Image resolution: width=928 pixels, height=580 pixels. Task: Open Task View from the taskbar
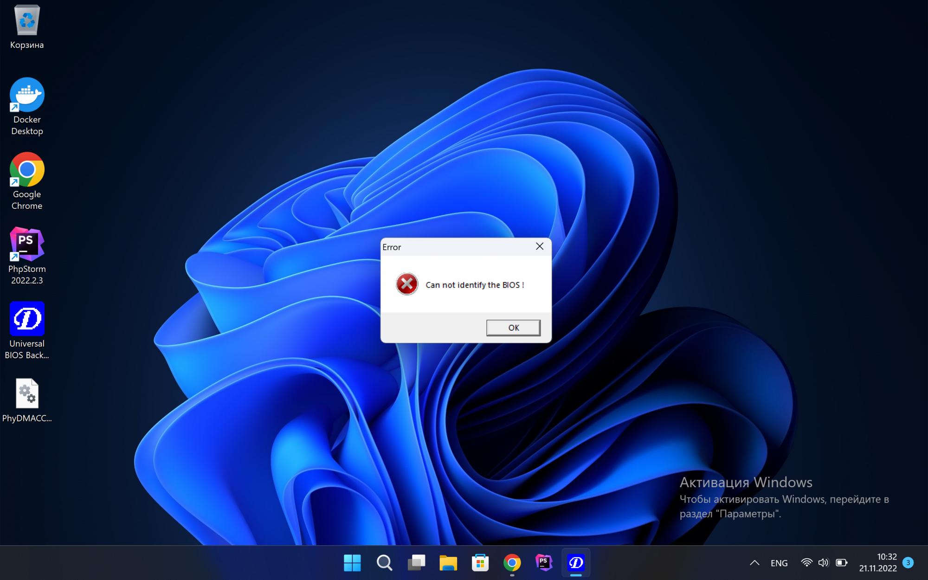coord(416,563)
